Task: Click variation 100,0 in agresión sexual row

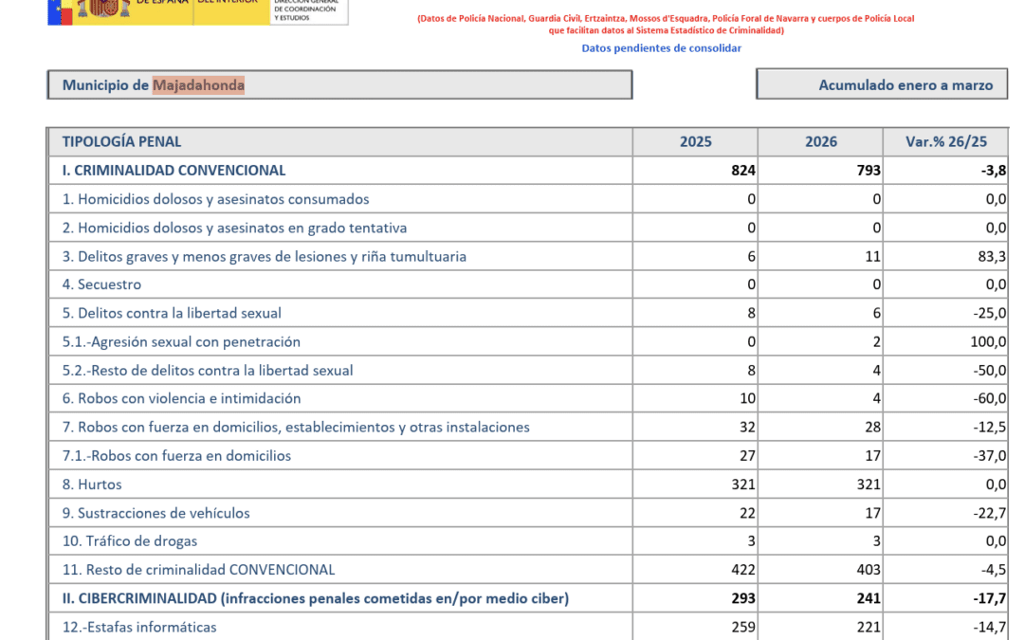Action: [x=989, y=342]
